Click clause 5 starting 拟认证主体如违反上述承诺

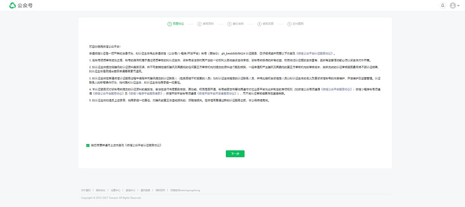pyautogui.click(x=179, y=100)
